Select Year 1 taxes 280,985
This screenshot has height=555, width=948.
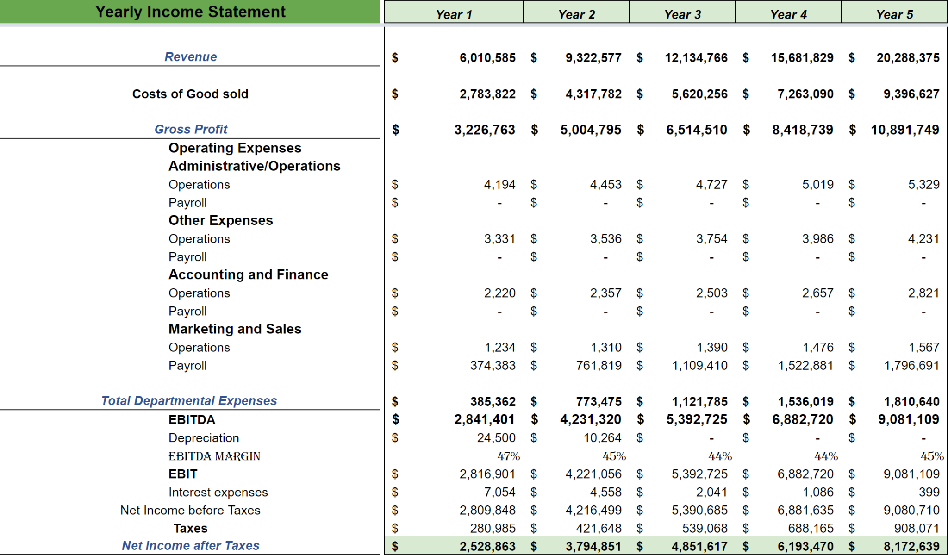pos(493,528)
